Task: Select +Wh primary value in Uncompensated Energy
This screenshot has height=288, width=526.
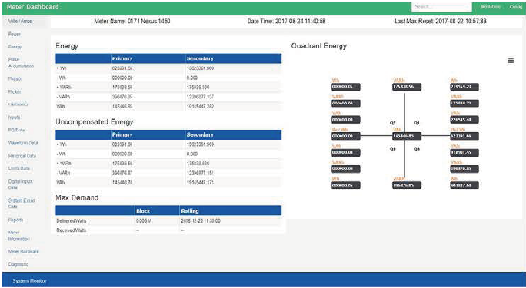Action: point(122,144)
